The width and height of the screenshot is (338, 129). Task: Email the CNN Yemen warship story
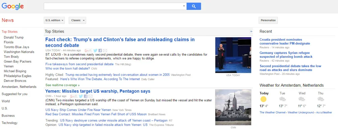click(90, 96)
